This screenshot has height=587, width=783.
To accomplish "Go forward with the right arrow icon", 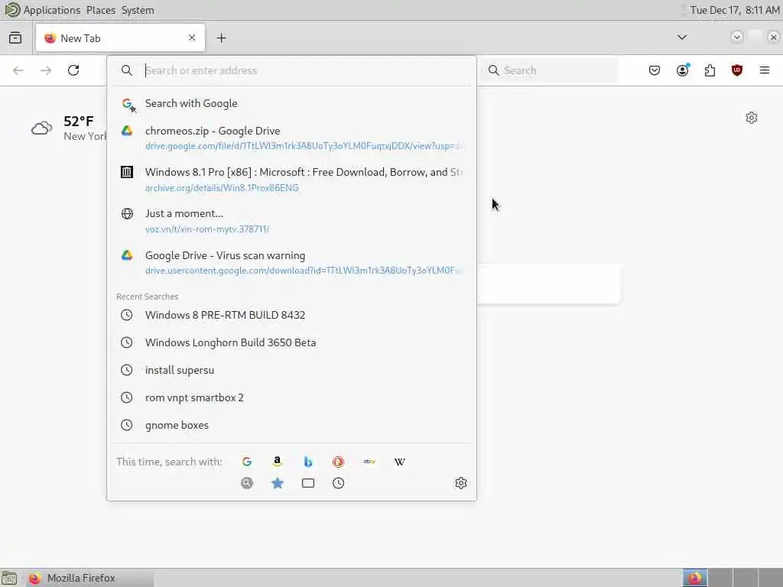I will pos(46,70).
